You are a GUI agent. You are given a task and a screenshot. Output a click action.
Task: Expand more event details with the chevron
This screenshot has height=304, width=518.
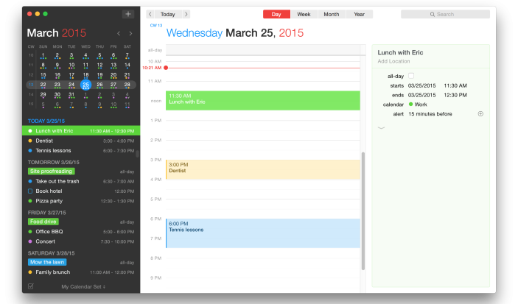pyautogui.click(x=381, y=127)
